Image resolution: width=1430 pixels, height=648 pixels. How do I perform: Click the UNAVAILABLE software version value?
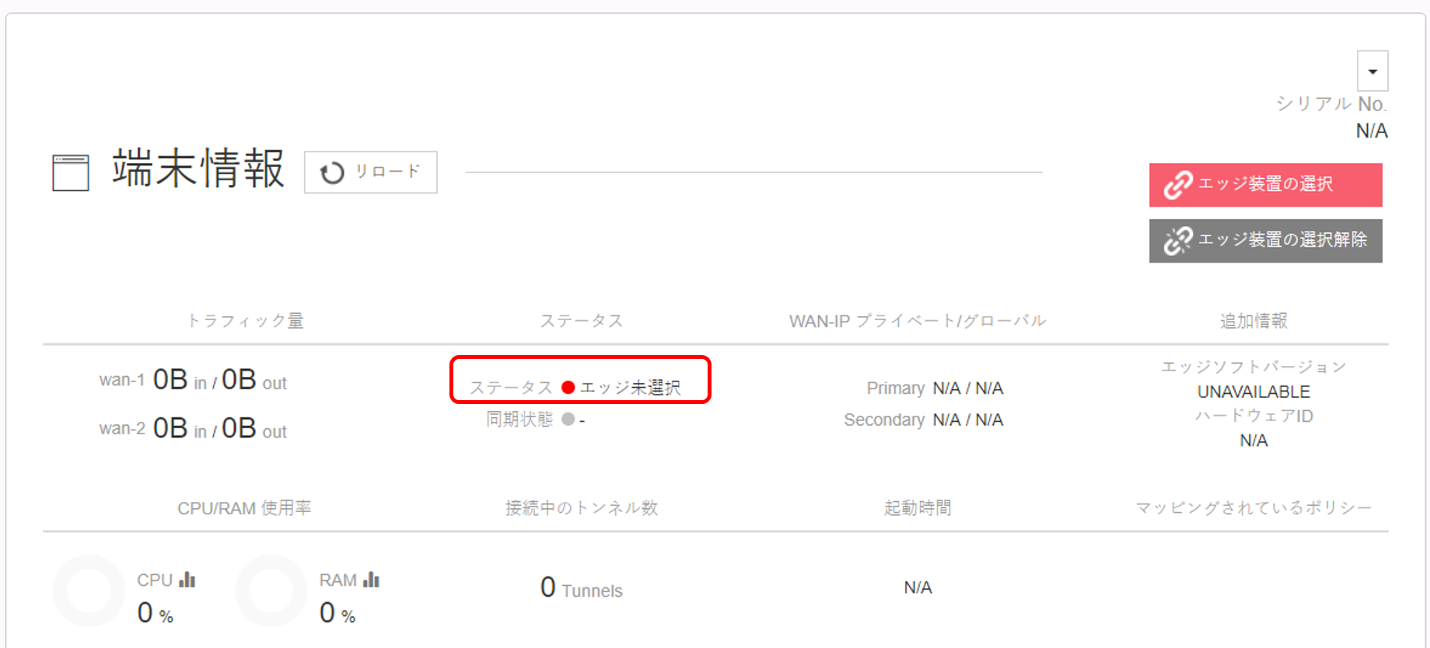coord(1253,392)
